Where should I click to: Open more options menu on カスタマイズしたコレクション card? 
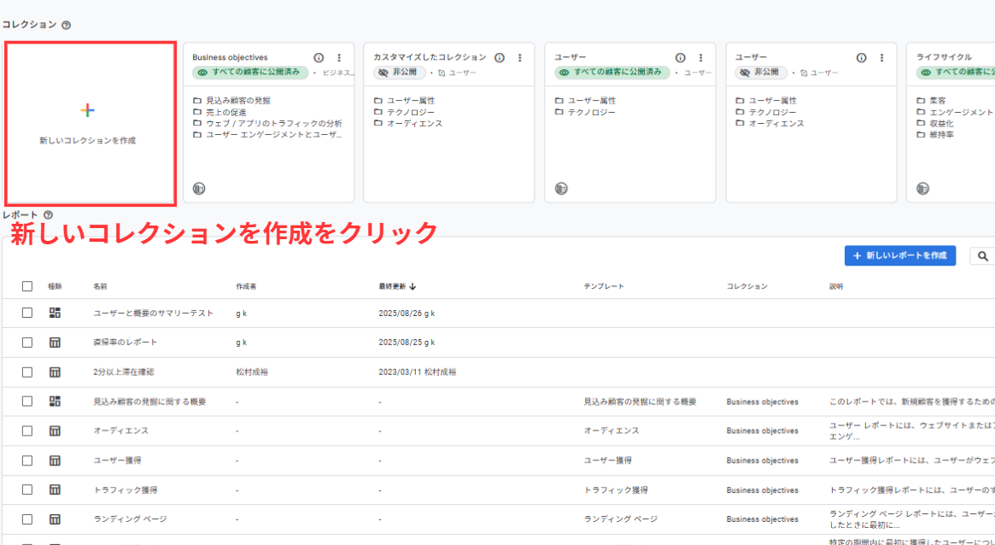click(x=520, y=58)
